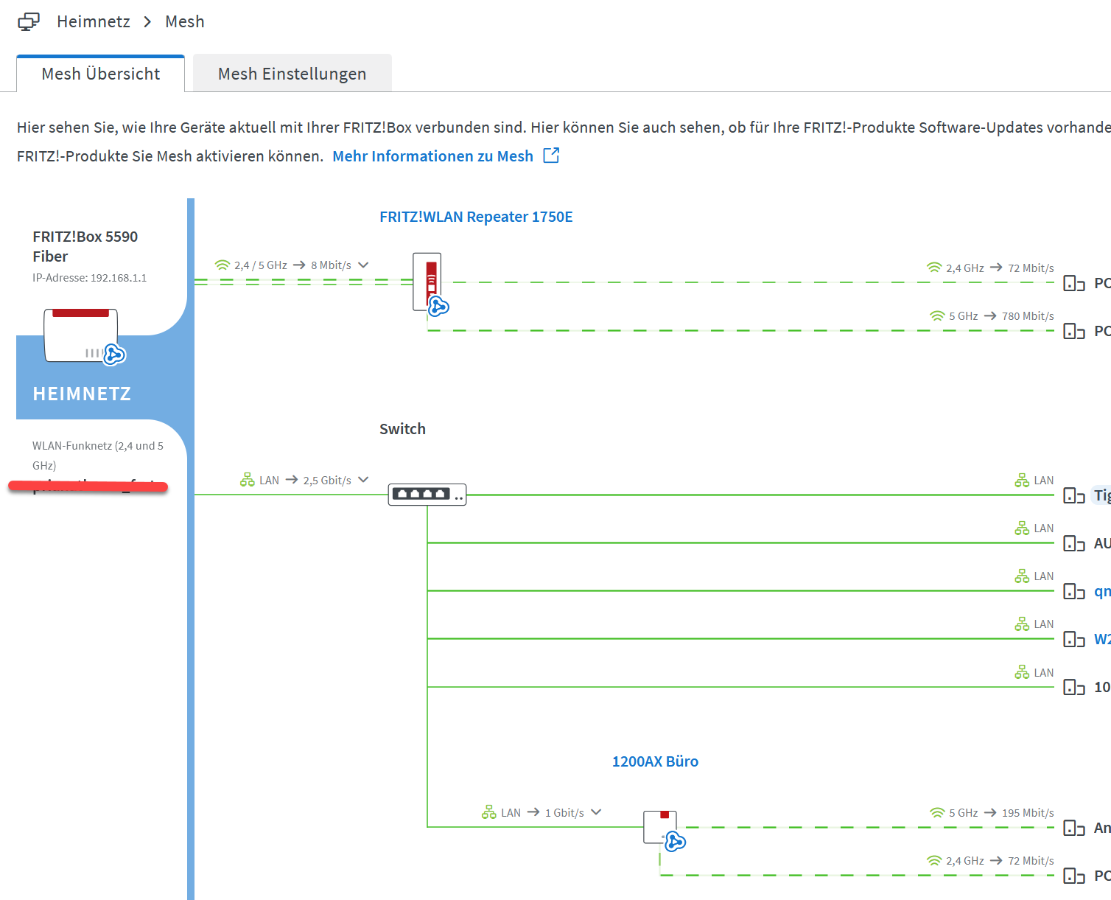The height and width of the screenshot is (900, 1111).
Task: Click the Repeater 1750E device icon
Action: point(427,282)
